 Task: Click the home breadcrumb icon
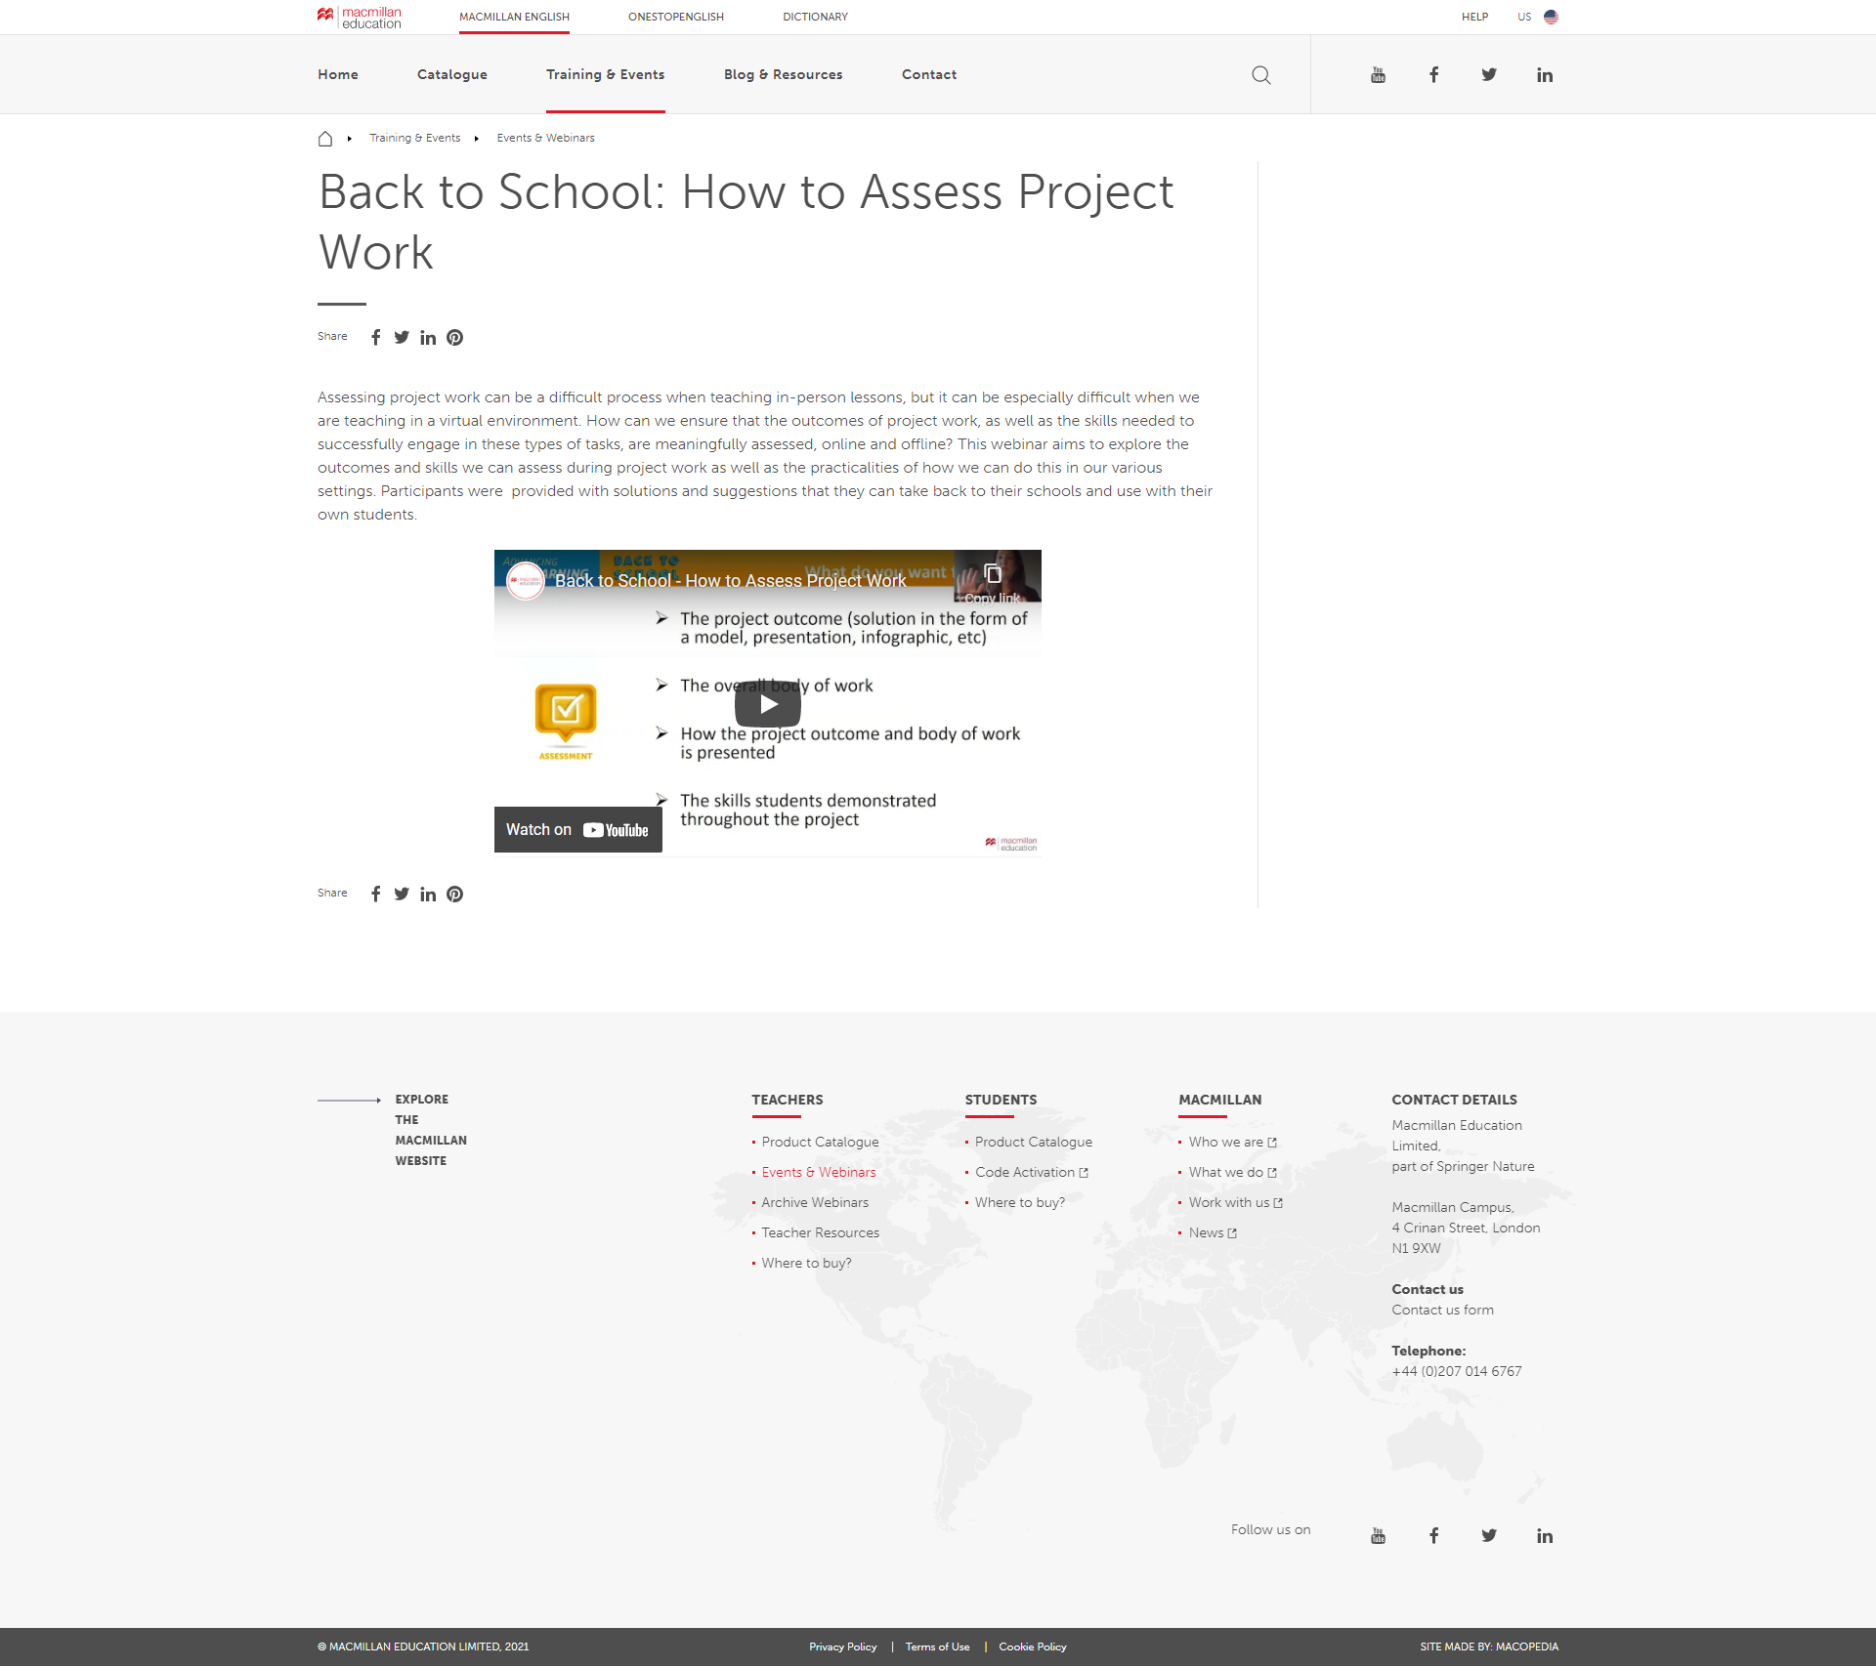pyautogui.click(x=325, y=139)
